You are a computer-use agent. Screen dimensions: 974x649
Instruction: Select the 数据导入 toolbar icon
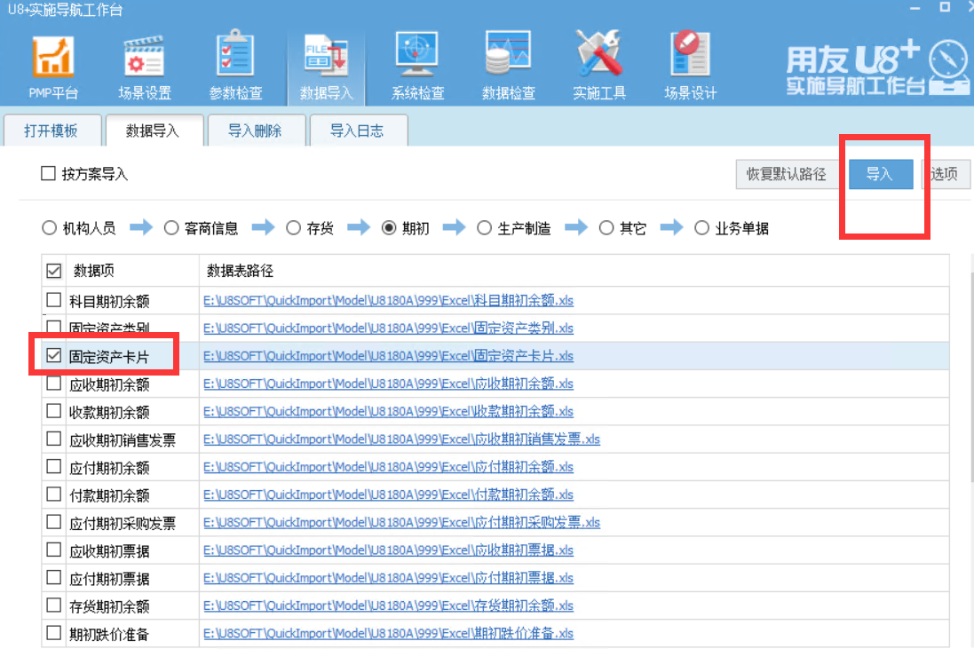coord(326,59)
